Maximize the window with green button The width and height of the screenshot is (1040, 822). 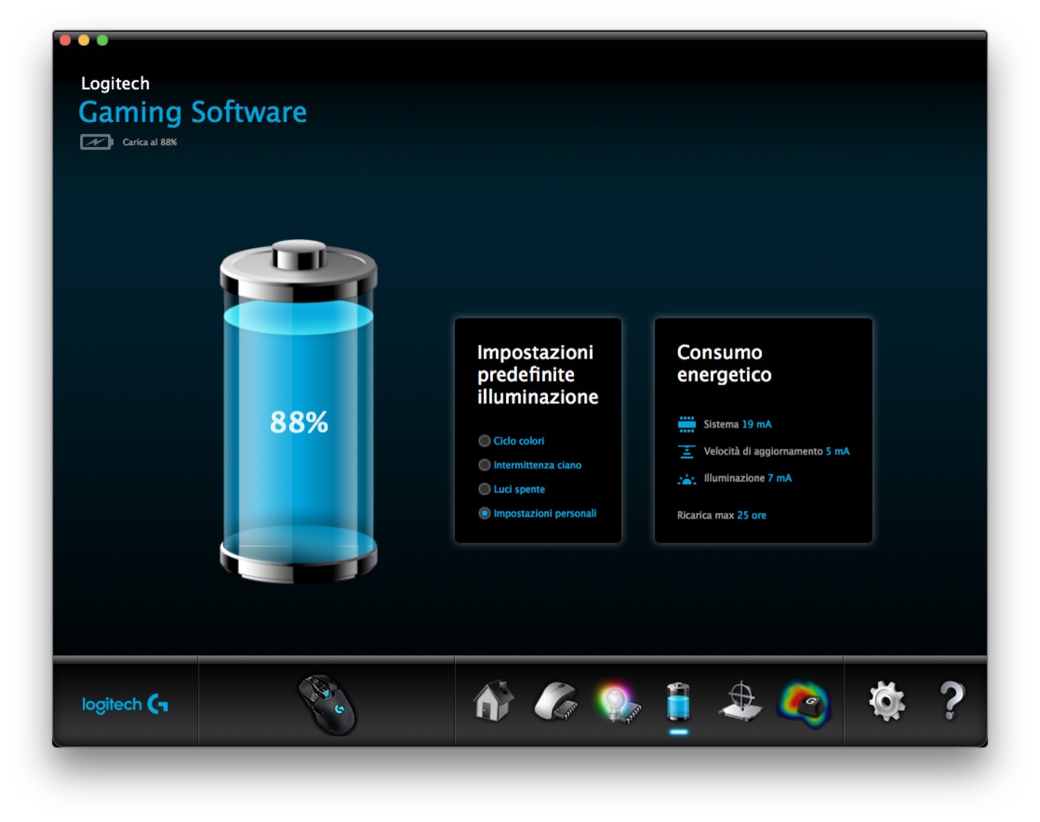point(103,40)
